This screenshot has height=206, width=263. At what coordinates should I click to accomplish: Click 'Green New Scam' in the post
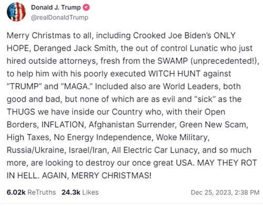coord(213,124)
